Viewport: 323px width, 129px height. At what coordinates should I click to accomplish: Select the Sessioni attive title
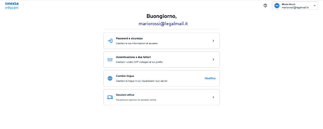[125, 95]
